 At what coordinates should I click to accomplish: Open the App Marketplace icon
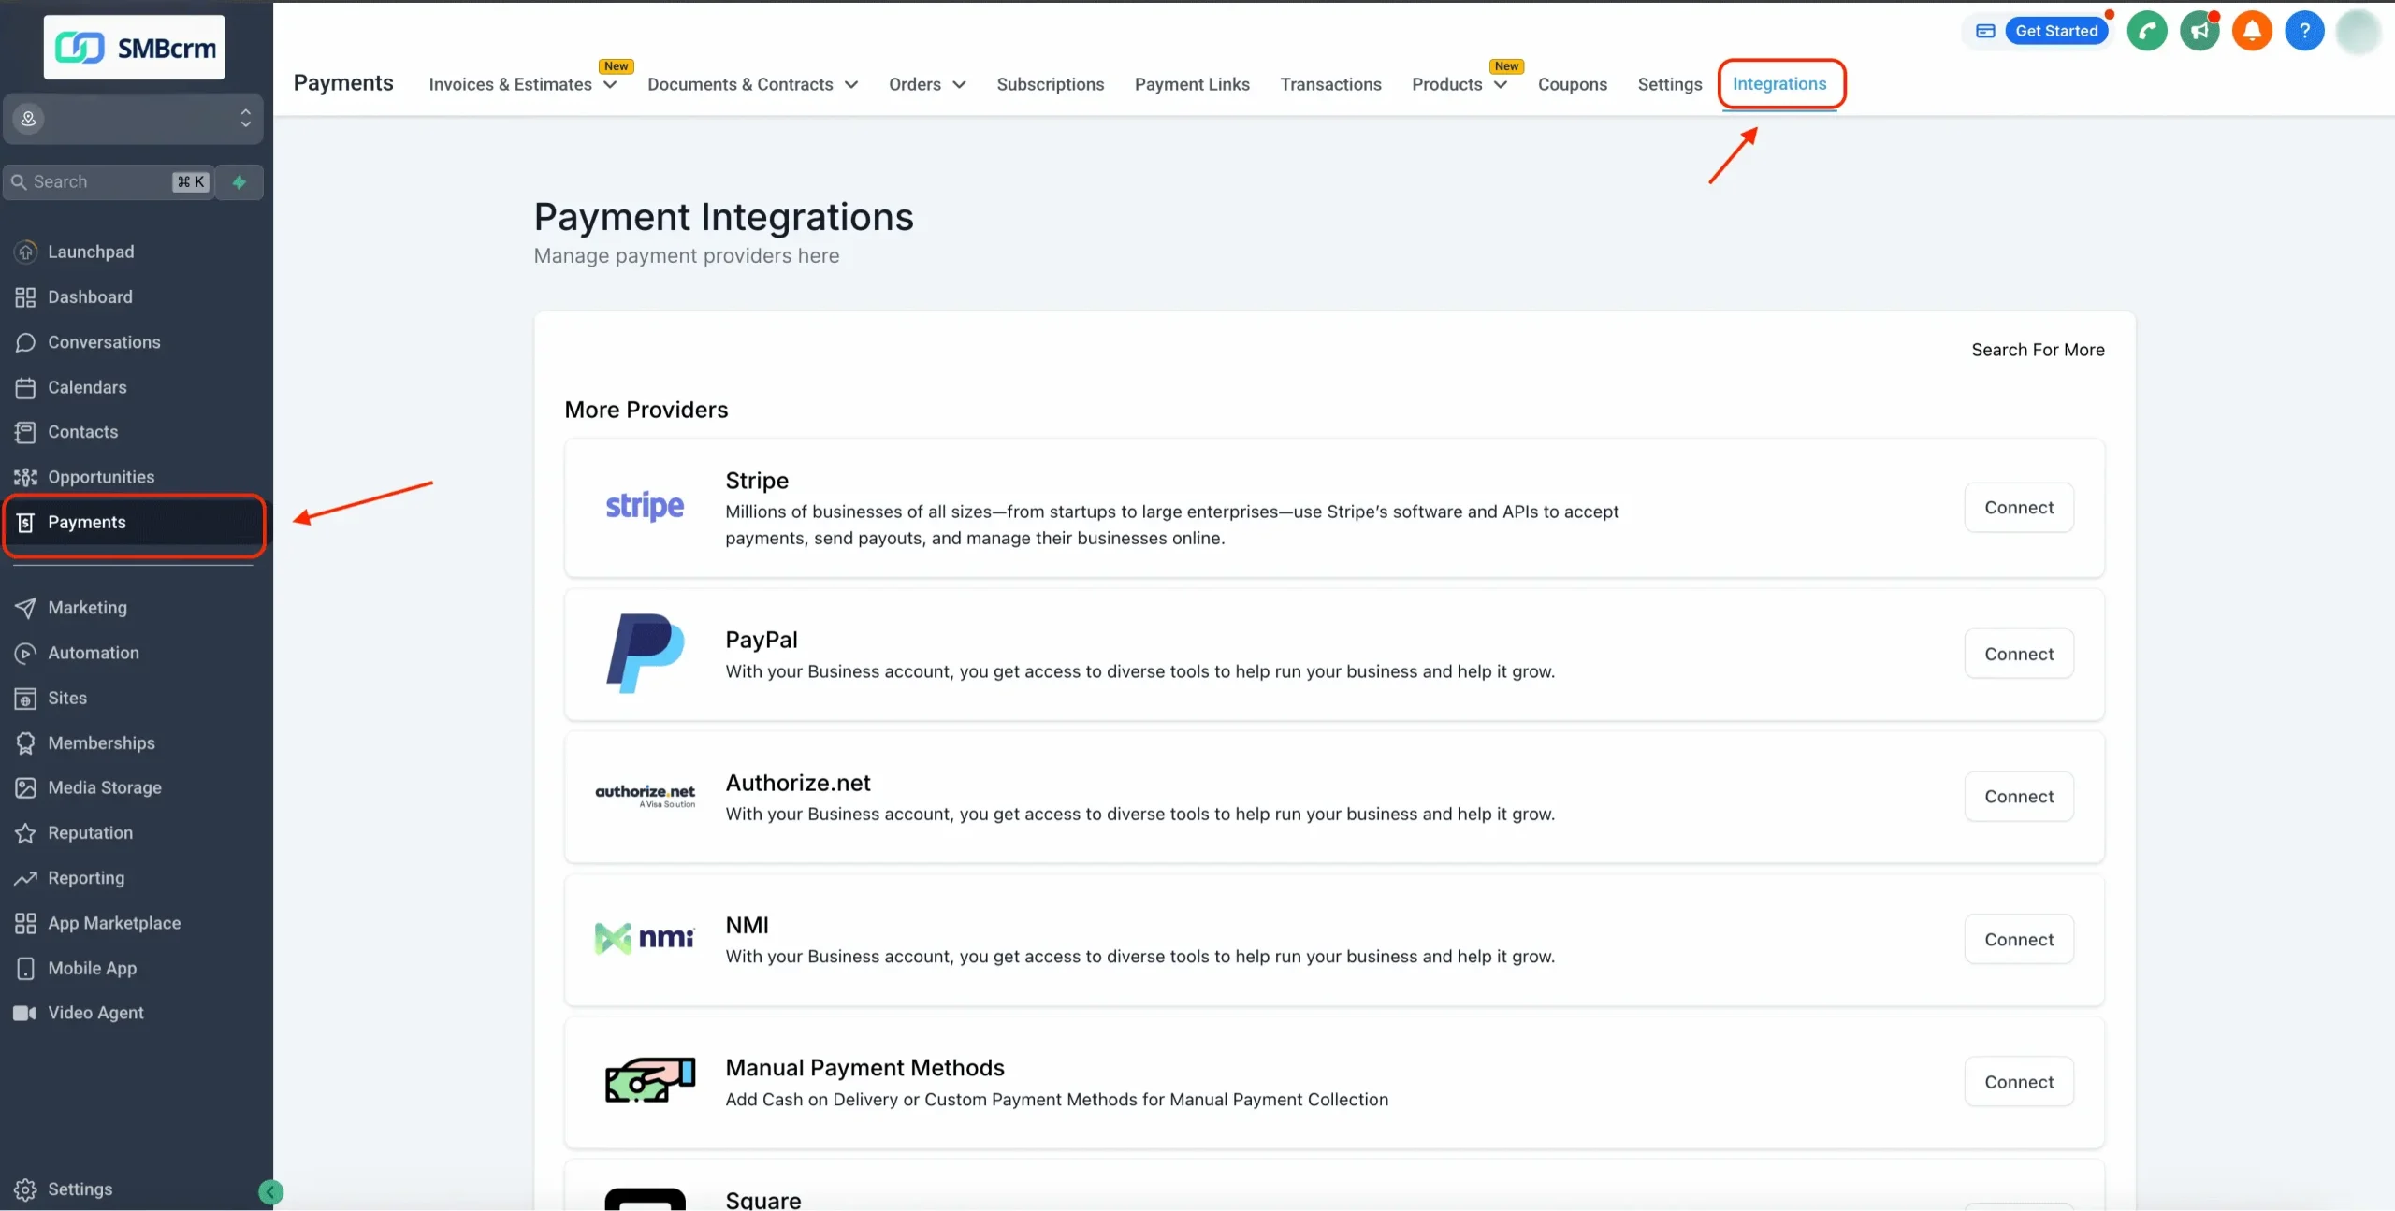pos(25,924)
